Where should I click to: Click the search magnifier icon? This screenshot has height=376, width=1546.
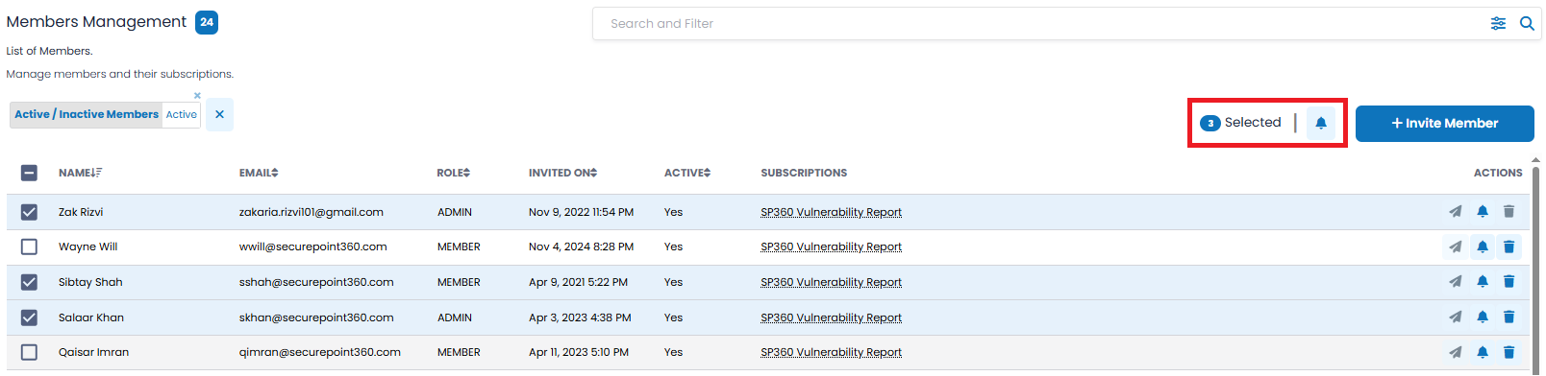(x=1527, y=24)
